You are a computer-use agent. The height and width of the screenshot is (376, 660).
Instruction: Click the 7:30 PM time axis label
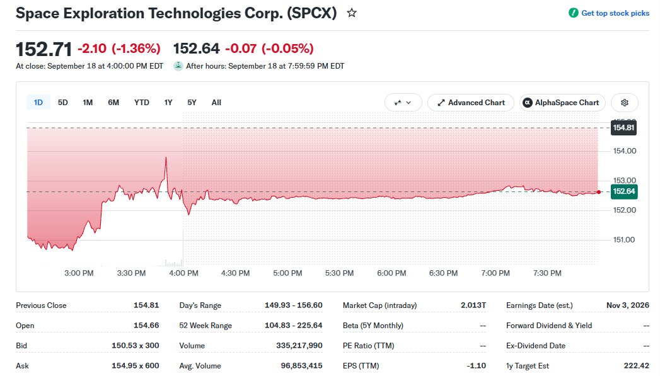547,273
